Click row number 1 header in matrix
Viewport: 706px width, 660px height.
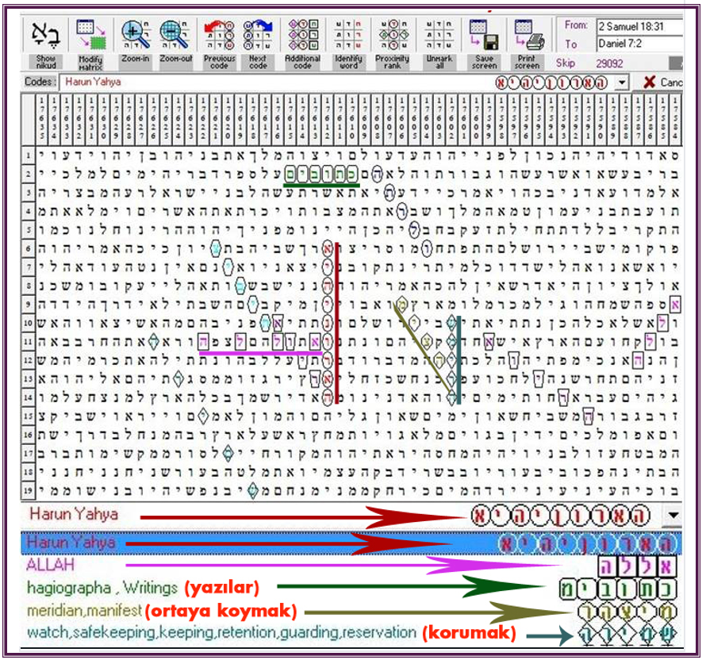[x=28, y=155]
